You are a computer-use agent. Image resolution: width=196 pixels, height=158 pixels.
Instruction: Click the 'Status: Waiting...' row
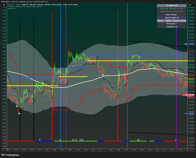[172, 15]
